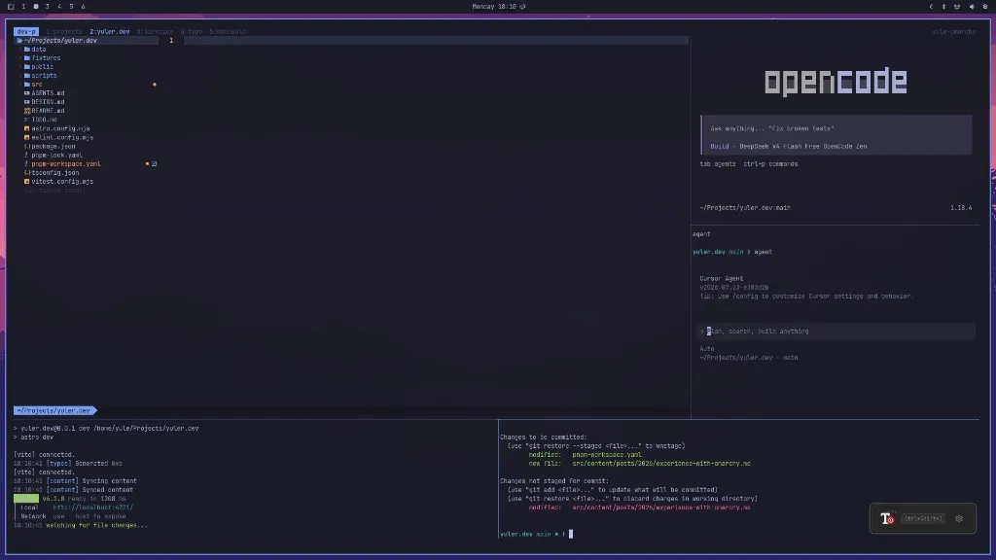Image resolution: width=996 pixels, height=560 pixels.
Task: Click the git pane shell prompt cursor
Action: click(570, 534)
